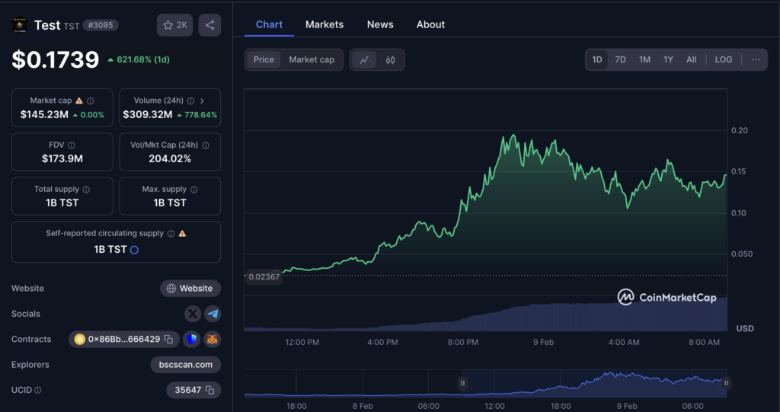
Task: Open the Website link button
Action: point(190,289)
